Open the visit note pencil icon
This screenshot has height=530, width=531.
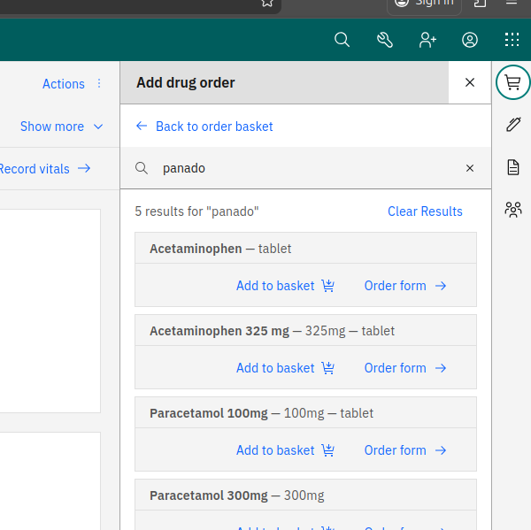[x=512, y=125]
